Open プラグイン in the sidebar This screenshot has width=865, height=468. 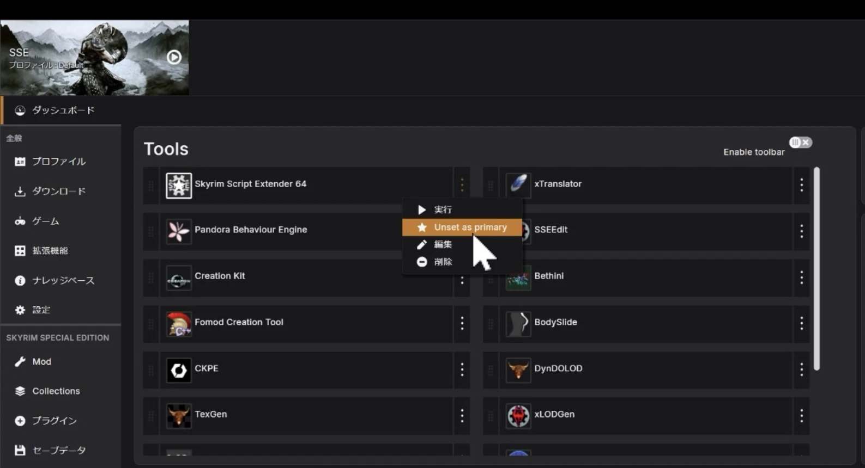click(61, 421)
